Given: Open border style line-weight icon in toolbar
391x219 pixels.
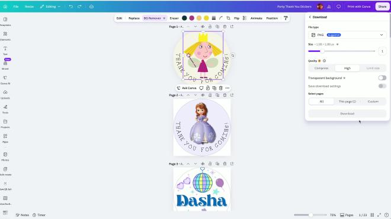Looking at the screenshot, I should click(x=214, y=18).
